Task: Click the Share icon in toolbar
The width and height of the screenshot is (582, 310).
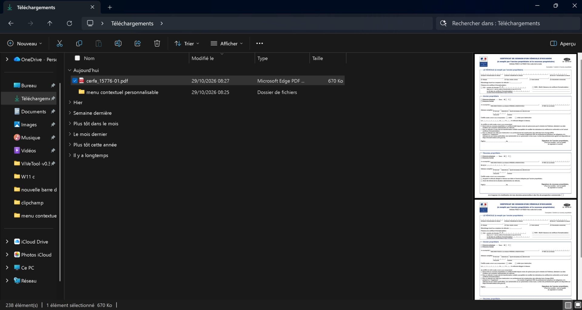Action: pyautogui.click(x=138, y=43)
